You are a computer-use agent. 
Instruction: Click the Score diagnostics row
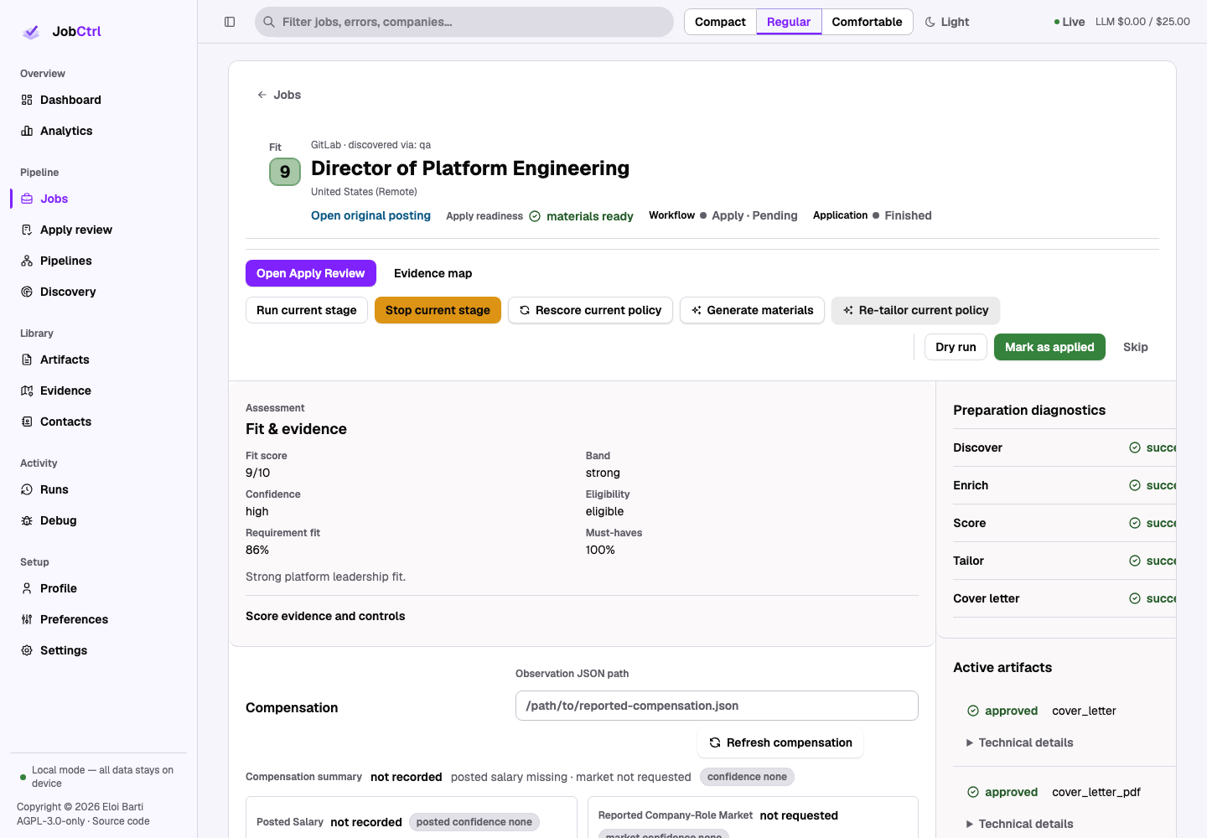click(x=1065, y=523)
